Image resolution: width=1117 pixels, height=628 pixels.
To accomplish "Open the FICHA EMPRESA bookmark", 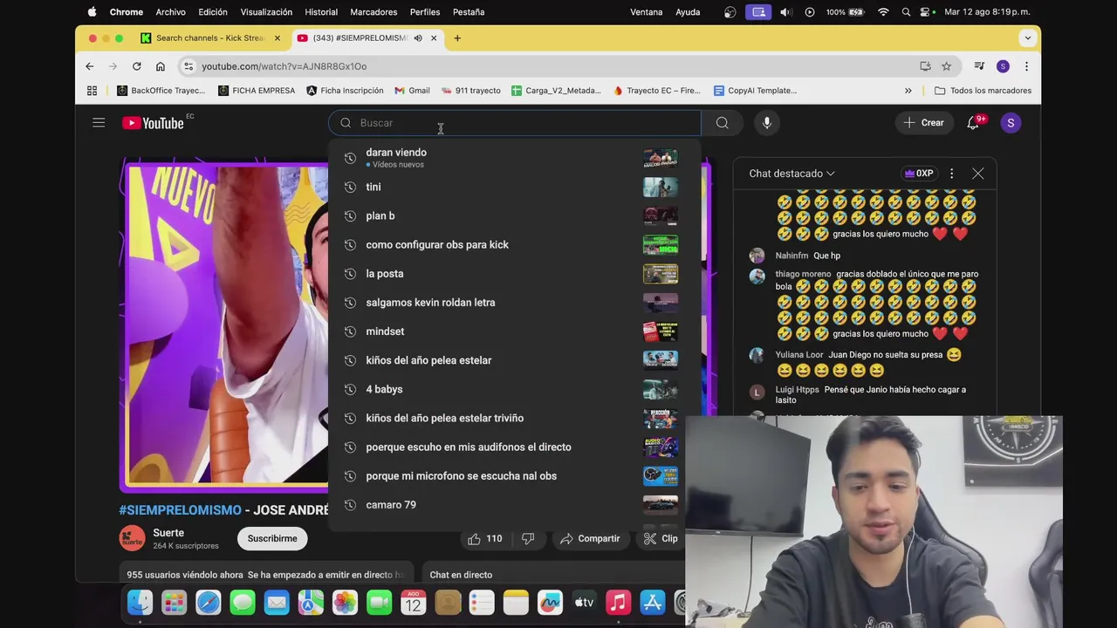I will click(x=257, y=91).
